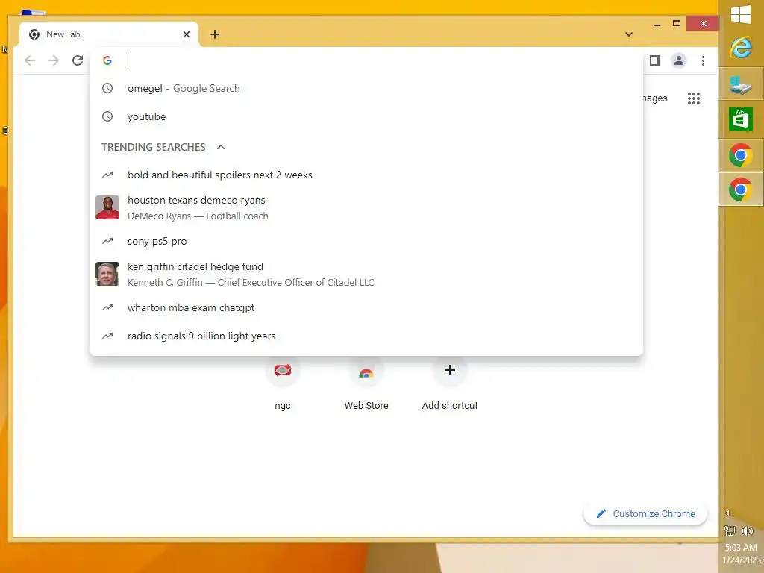This screenshot has height=573, width=764.
Task: Select radio signals 9 billion light years suggestion
Action: click(366, 336)
